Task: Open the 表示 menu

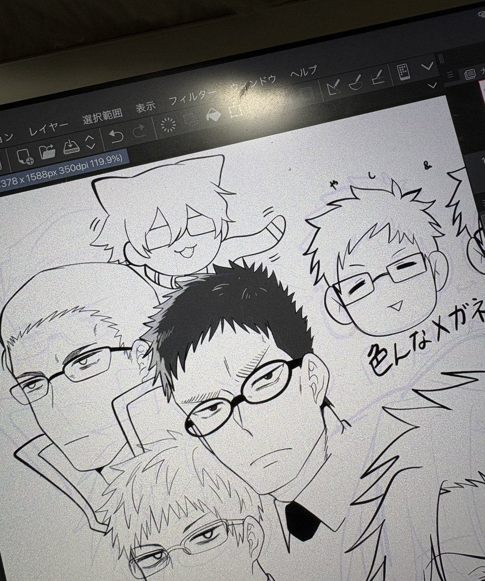Action: coord(145,107)
